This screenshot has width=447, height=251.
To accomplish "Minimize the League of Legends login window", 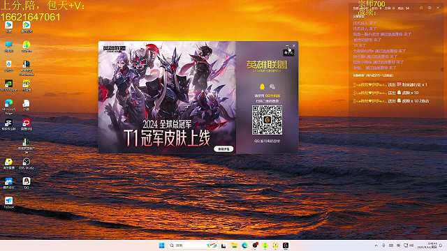I will coord(287,45).
